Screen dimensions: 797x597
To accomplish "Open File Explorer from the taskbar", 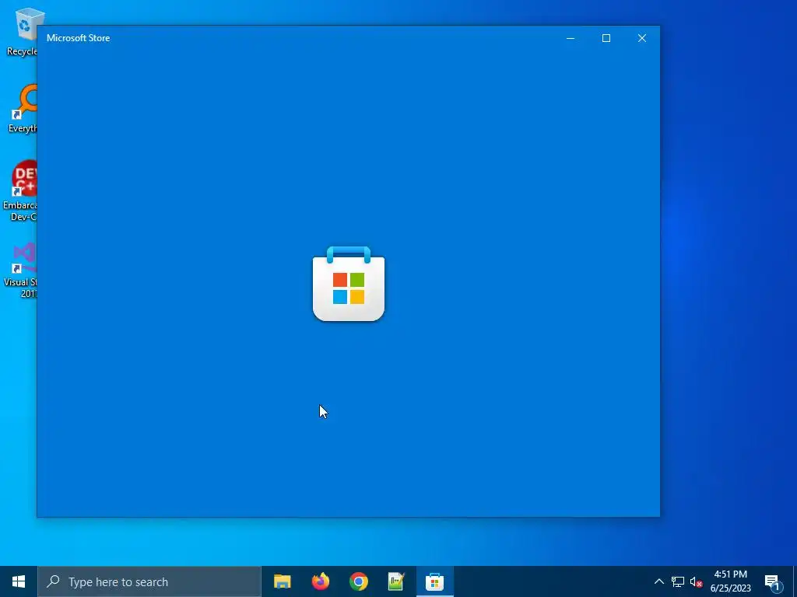I will tap(282, 581).
